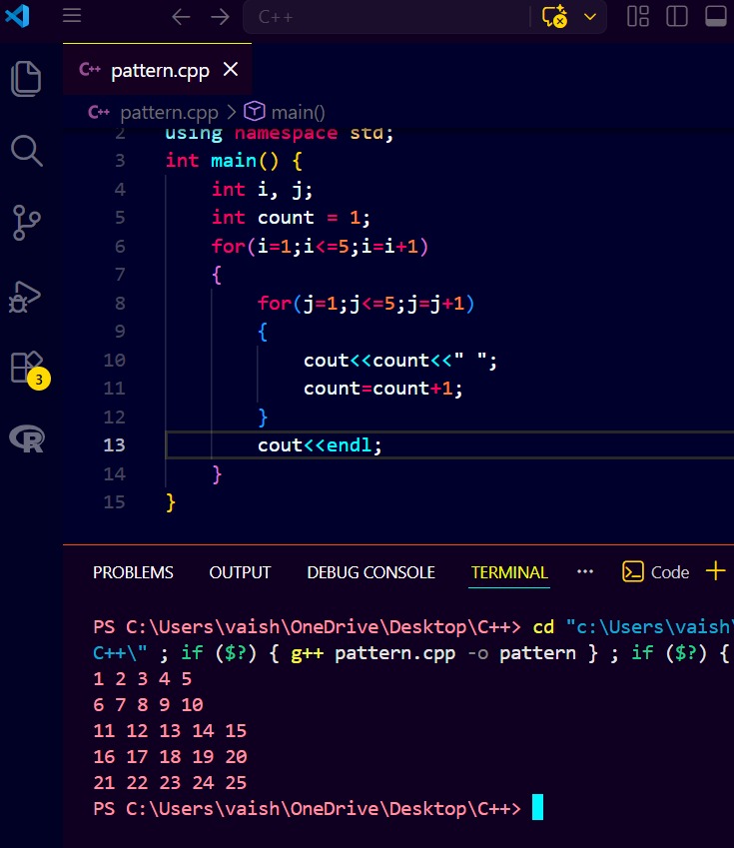Click the 'int count = 1;' line

pyautogui.click(x=291, y=218)
